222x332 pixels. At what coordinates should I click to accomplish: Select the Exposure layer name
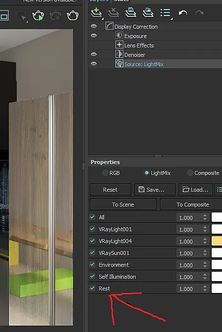pos(136,36)
